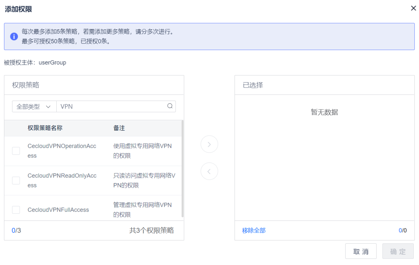The width and height of the screenshot is (419, 265).
Task: Close the 添加权限 dialog with X
Action: click(413, 8)
